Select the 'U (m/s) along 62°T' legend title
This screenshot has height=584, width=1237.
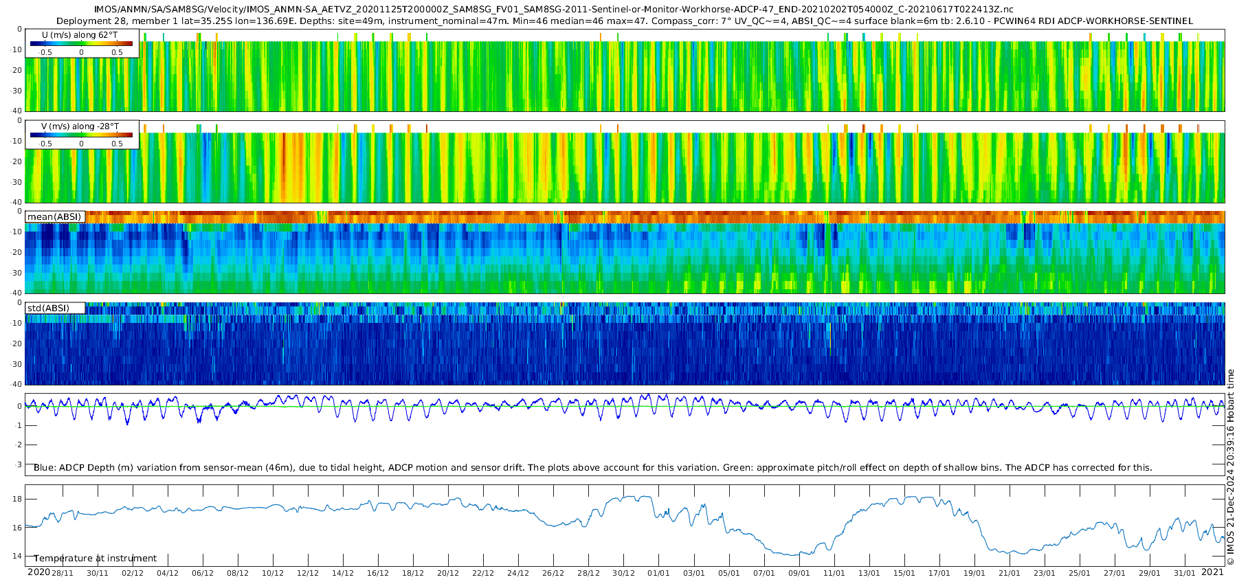coord(80,35)
